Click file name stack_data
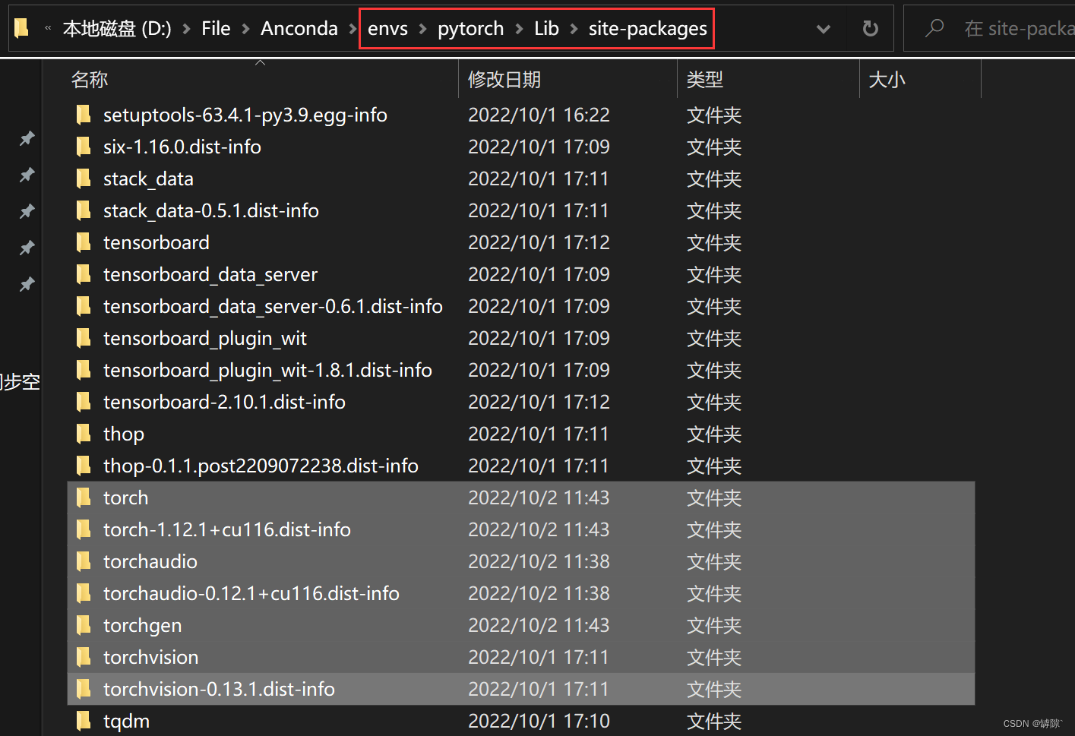1075x736 pixels. coord(148,178)
